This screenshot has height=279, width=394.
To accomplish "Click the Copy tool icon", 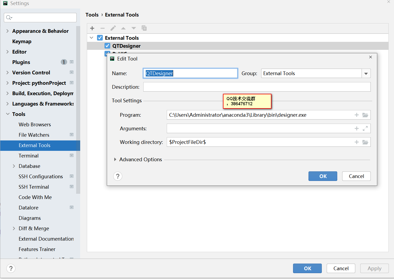I will [x=144, y=28].
